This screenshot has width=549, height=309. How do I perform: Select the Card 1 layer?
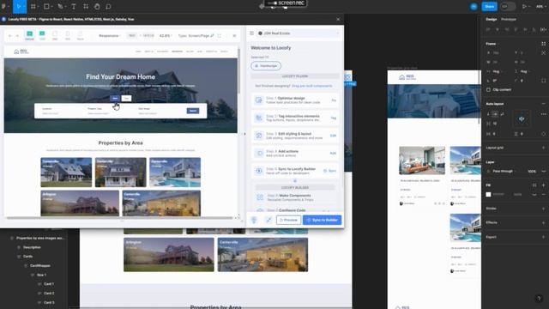49,284
